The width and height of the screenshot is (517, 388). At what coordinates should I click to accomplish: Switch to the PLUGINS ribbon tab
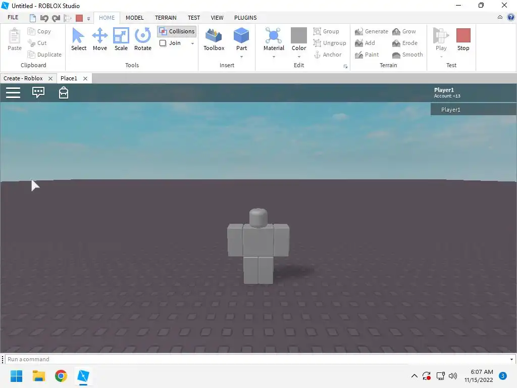tap(245, 18)
